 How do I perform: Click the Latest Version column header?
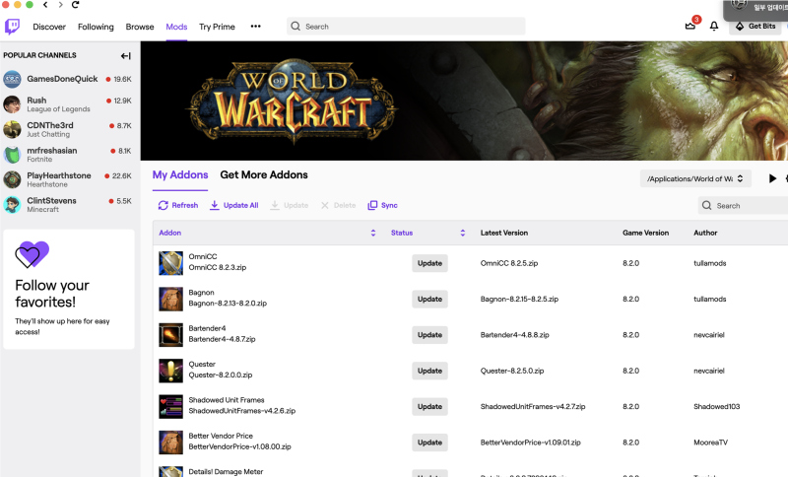coord(504,233)
